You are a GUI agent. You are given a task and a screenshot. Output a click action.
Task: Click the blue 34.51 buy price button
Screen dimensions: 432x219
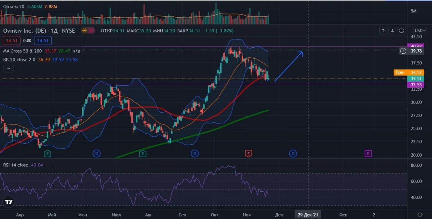(43, 41)
